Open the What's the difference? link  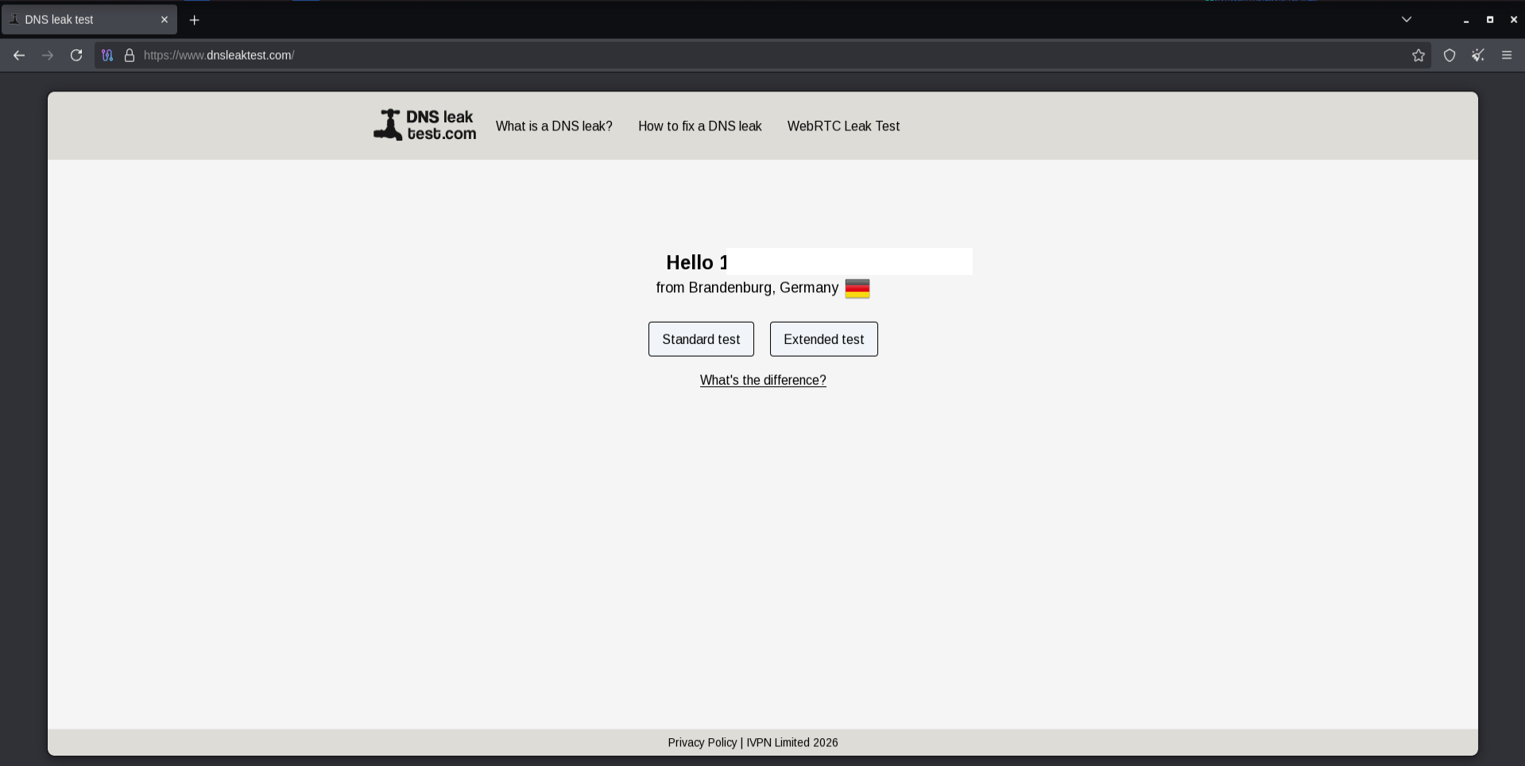pyautogui.click(x=763, y=380)
